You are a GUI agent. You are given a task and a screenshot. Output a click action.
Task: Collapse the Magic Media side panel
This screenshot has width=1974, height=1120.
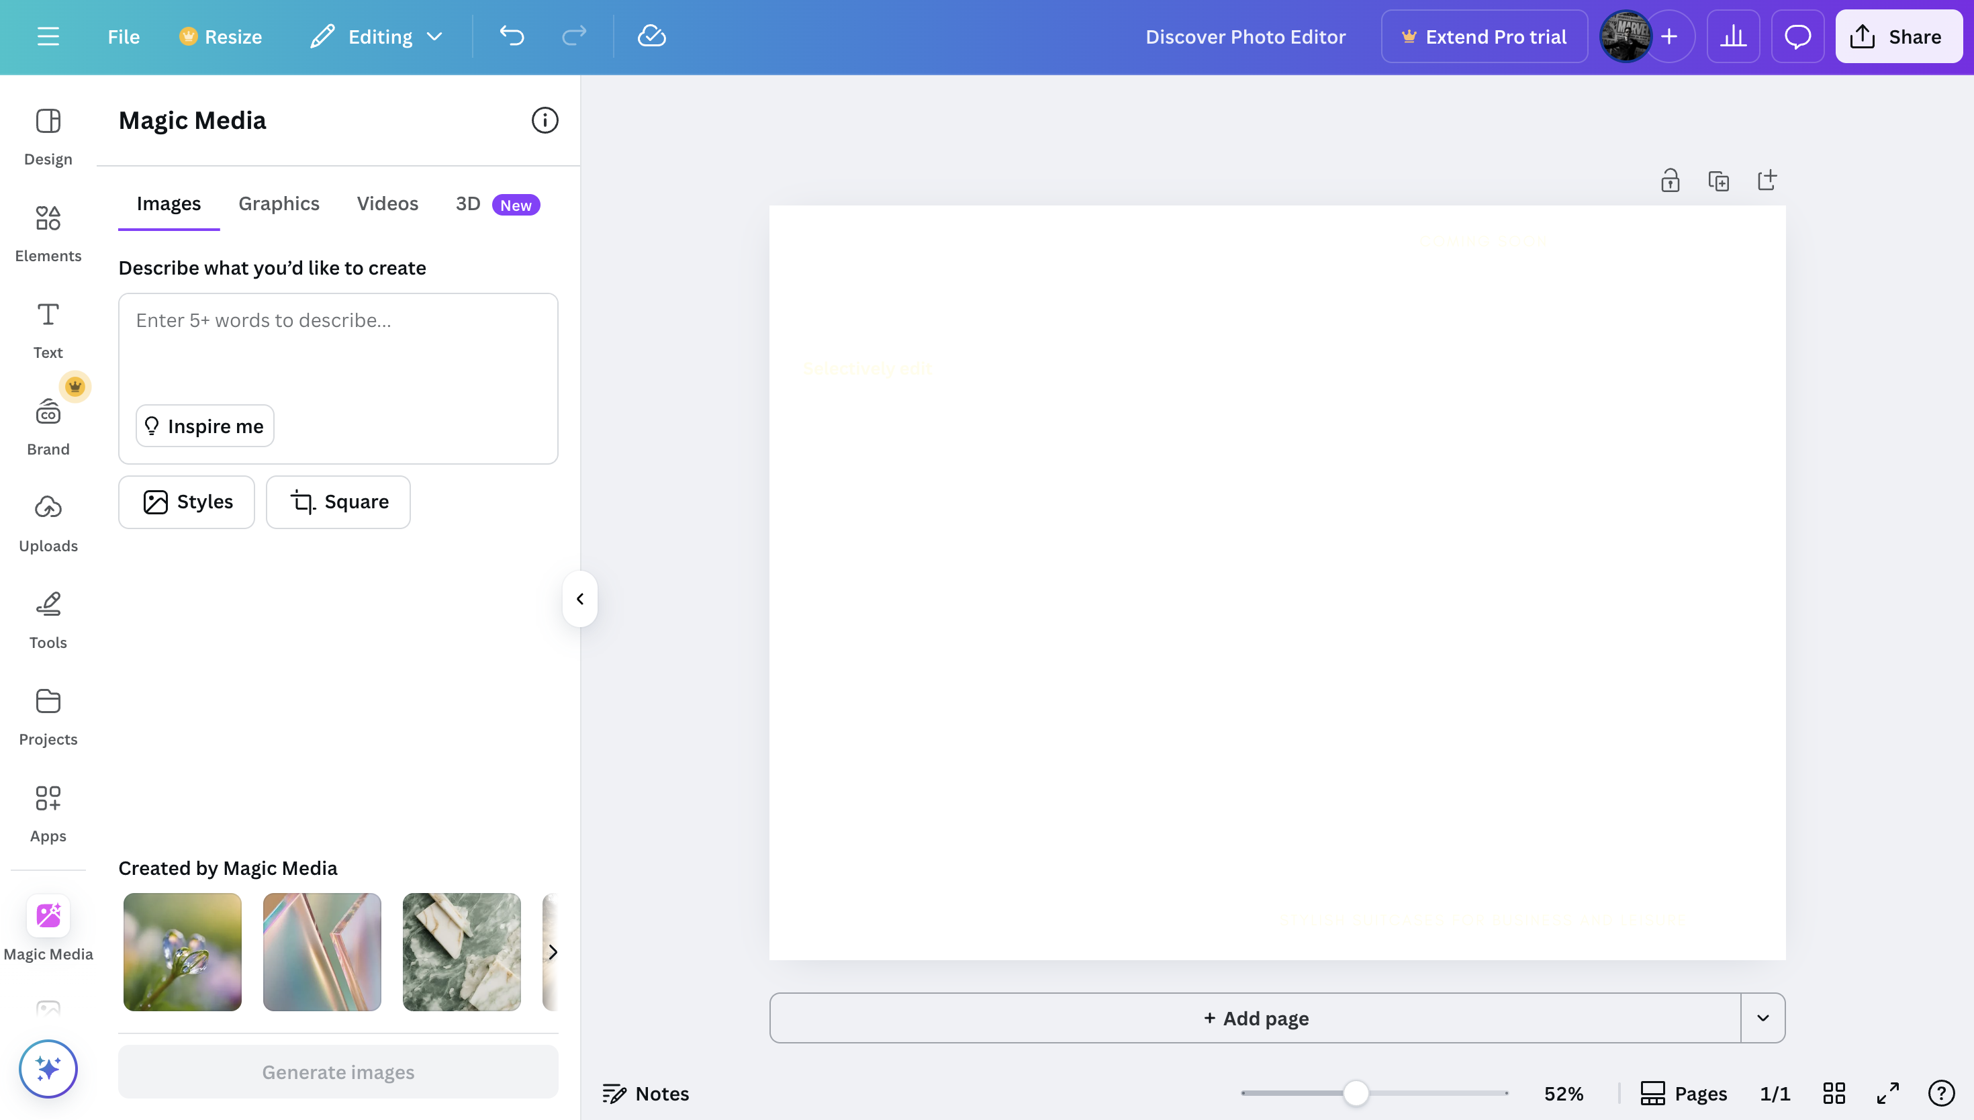coord(581,599)
